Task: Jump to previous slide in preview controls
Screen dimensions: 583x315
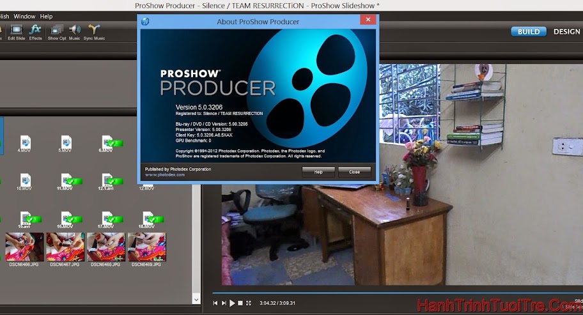Action: click(x=215, y=303)
